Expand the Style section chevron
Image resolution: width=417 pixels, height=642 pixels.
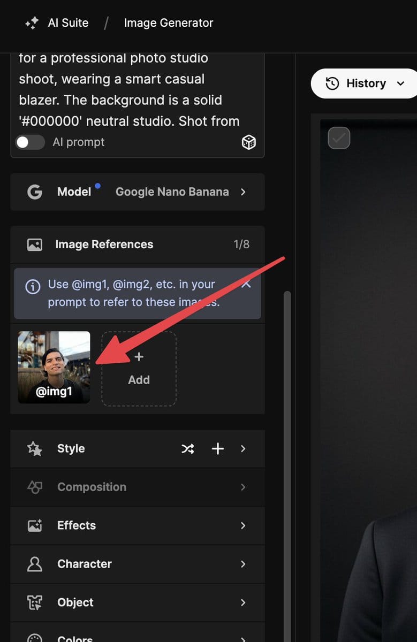point(243,449)
